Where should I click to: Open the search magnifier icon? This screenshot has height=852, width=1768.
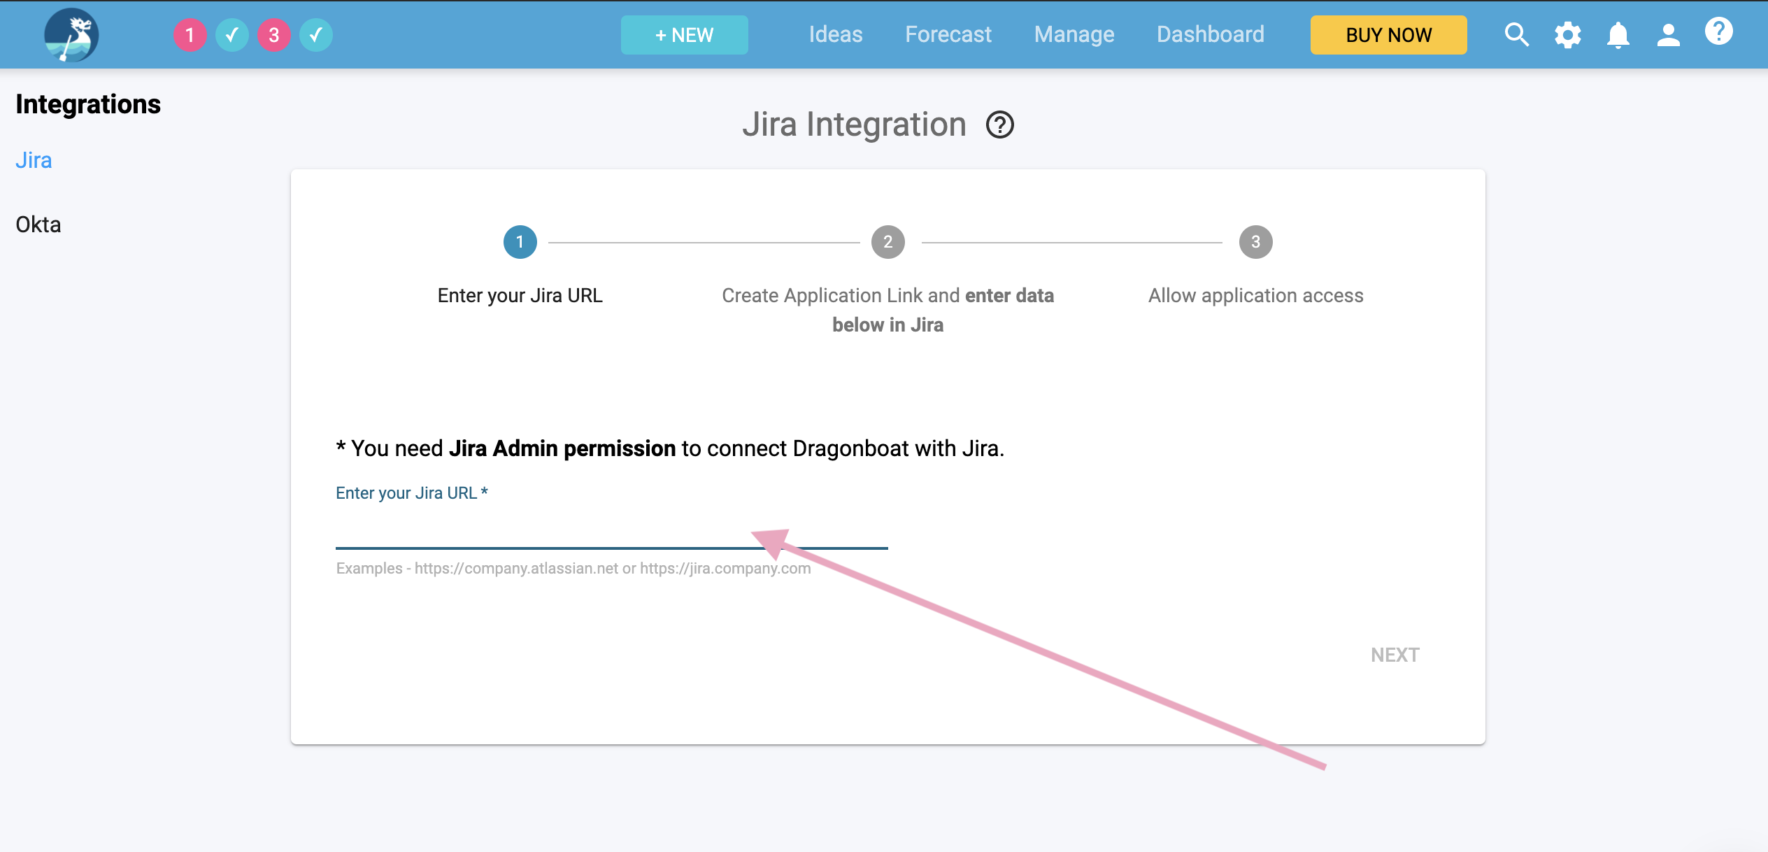pyautogui.click(x=1516, y=34)
